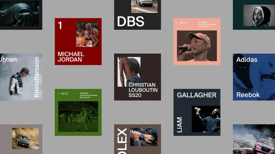This screenshot has width=275, height=154.
Task: Click the "Reebok" text on blue card
Action: click(x=248, y=95)
